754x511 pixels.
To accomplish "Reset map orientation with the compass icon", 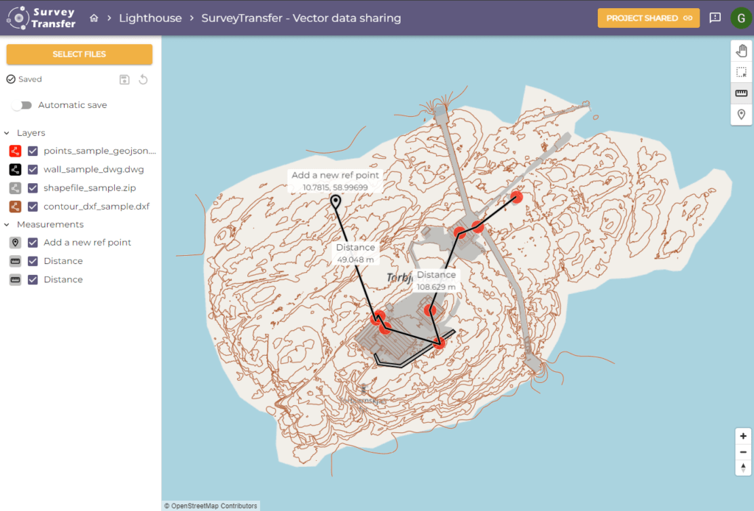I will (x=743, y=467).
